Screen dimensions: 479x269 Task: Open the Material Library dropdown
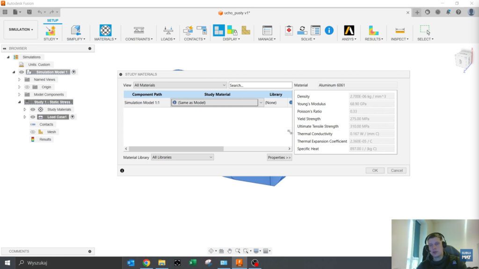click(182, 157)
